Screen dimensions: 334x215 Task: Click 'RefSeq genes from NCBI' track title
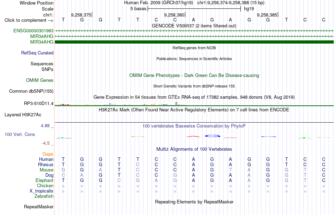coord(194,48)
